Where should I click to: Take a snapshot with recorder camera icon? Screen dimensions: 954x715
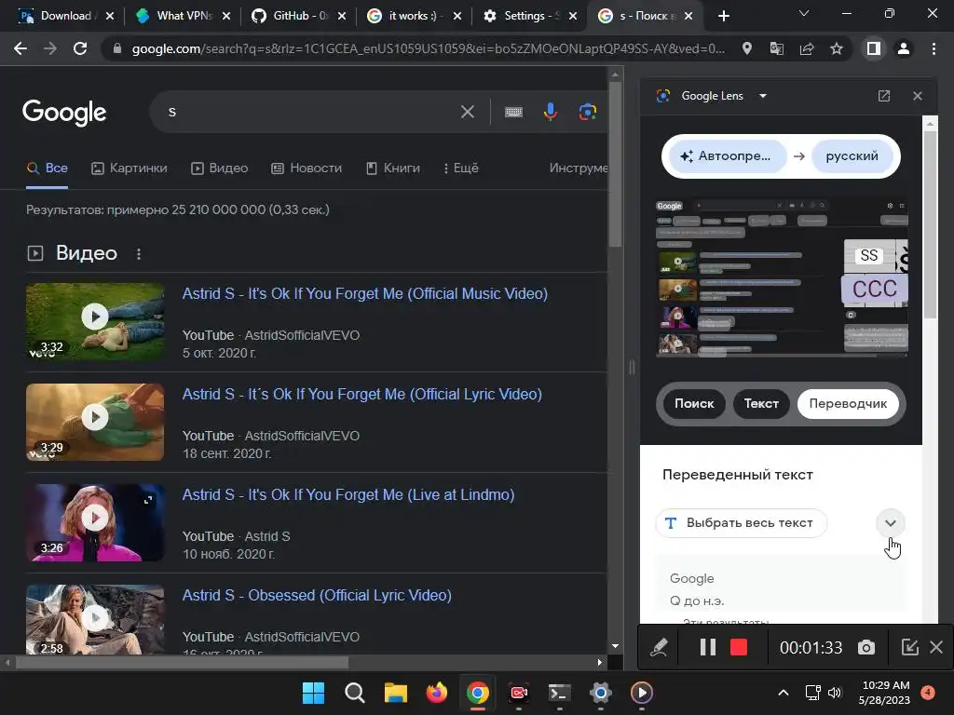[x=866, y=647]
